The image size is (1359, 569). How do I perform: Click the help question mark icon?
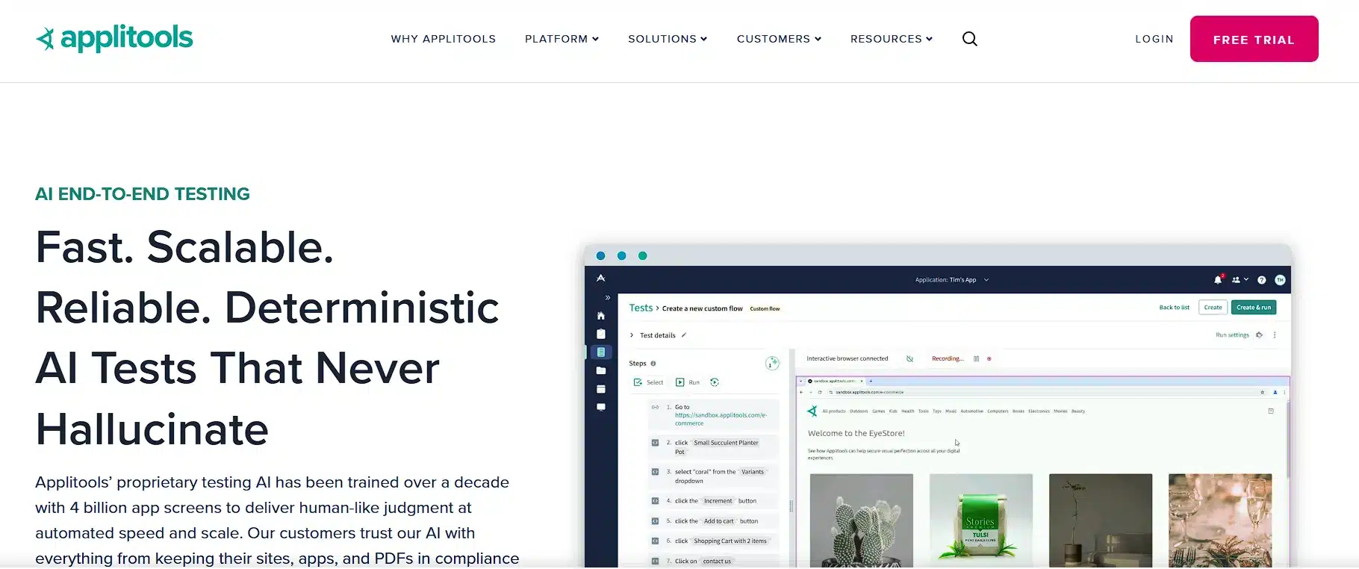(x=1261, y=280)
